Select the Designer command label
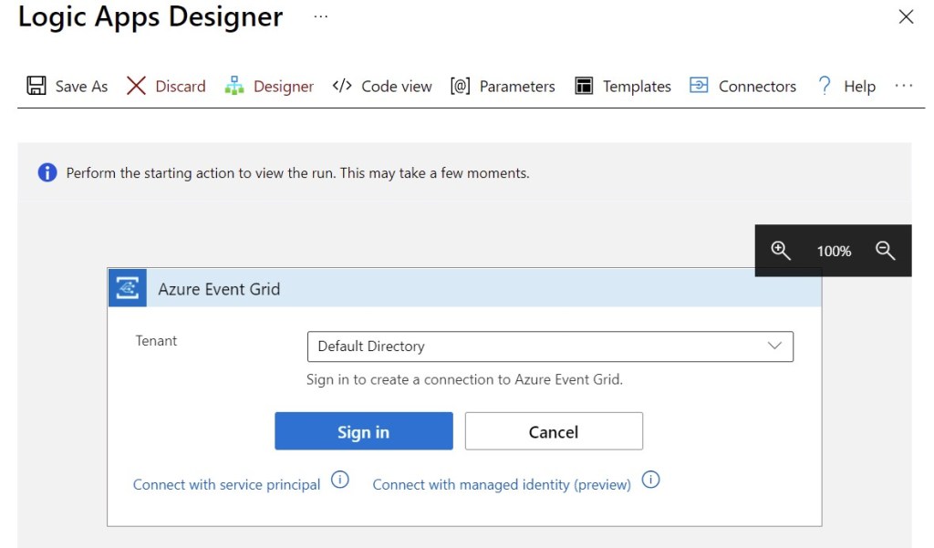The image size is (934, 548). coord(284,87)
